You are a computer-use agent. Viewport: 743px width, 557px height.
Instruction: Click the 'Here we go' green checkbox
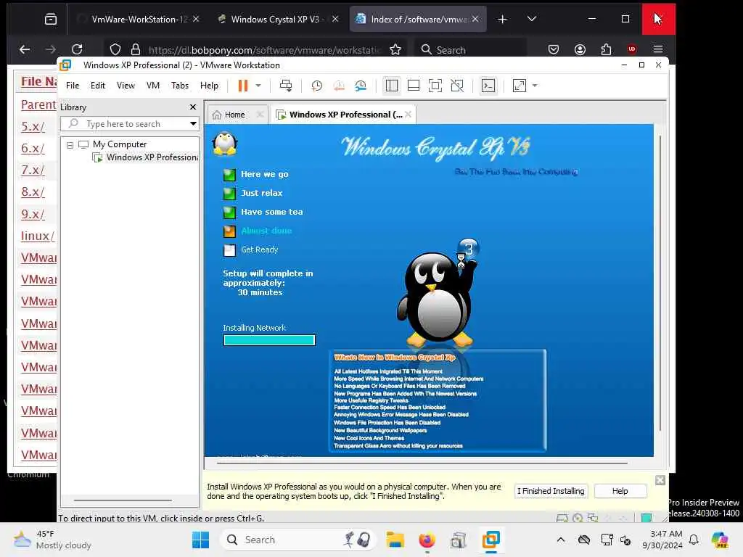(229, 175)
